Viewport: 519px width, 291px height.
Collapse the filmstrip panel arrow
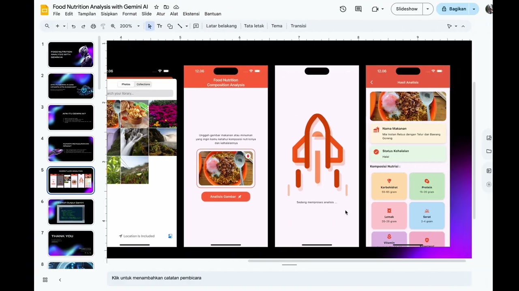(60, 280)
